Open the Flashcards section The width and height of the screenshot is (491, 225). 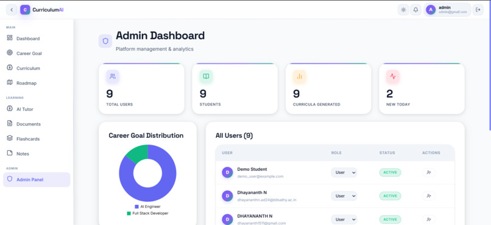tap(37, 138)
